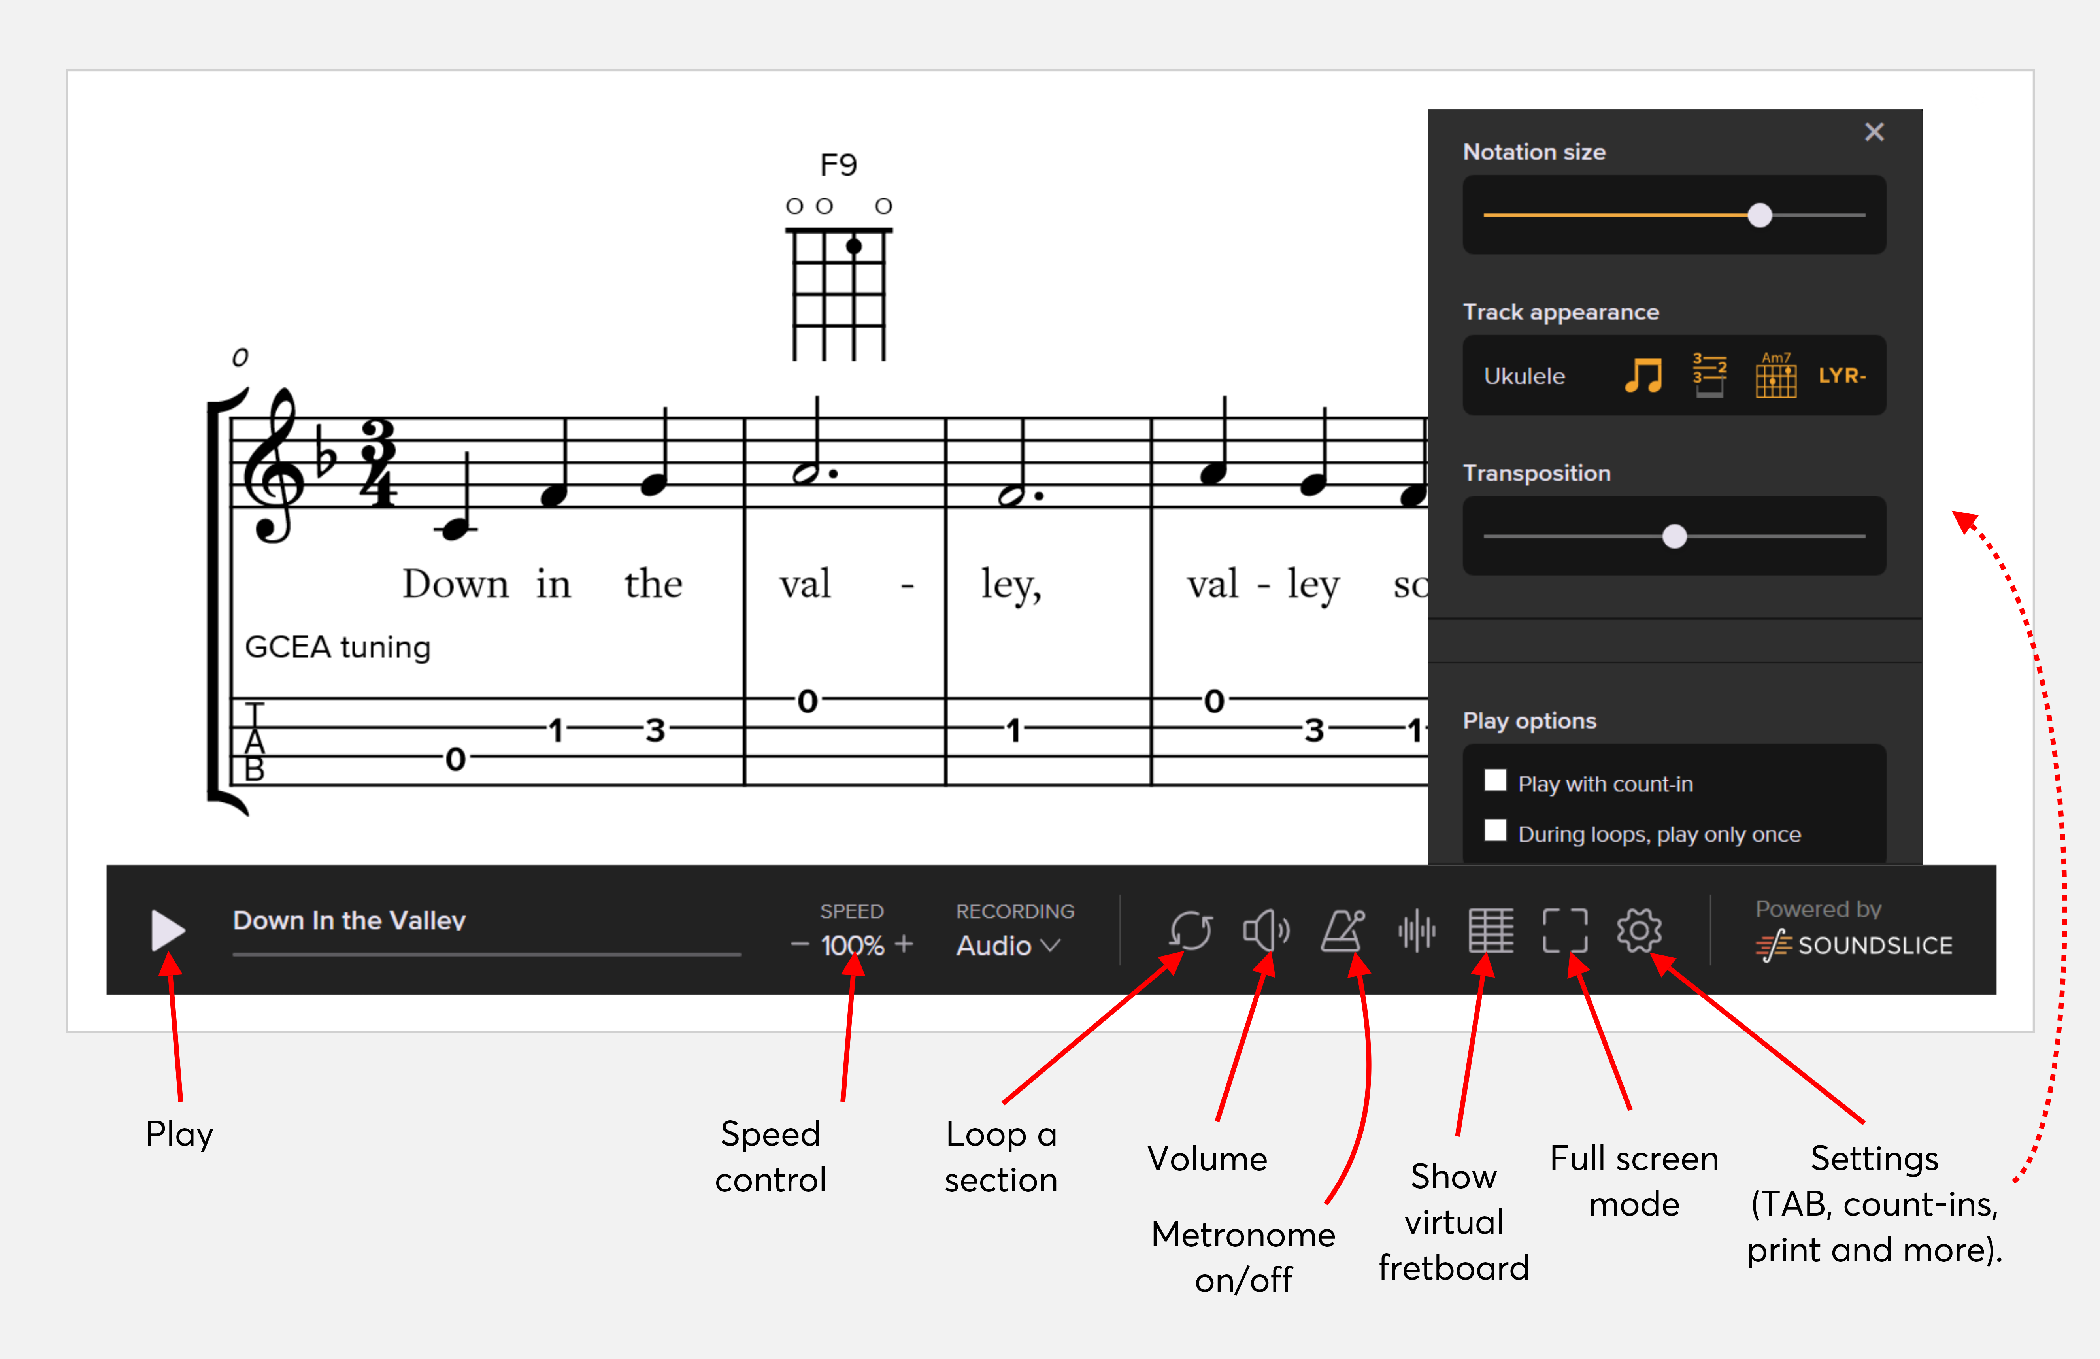Enable Play with count-in checkbox
2100x1359 pixels.
pos(1496,781)
